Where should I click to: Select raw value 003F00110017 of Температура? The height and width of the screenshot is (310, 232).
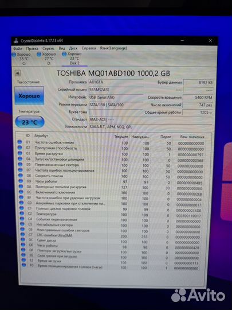[x=188, y=216]
